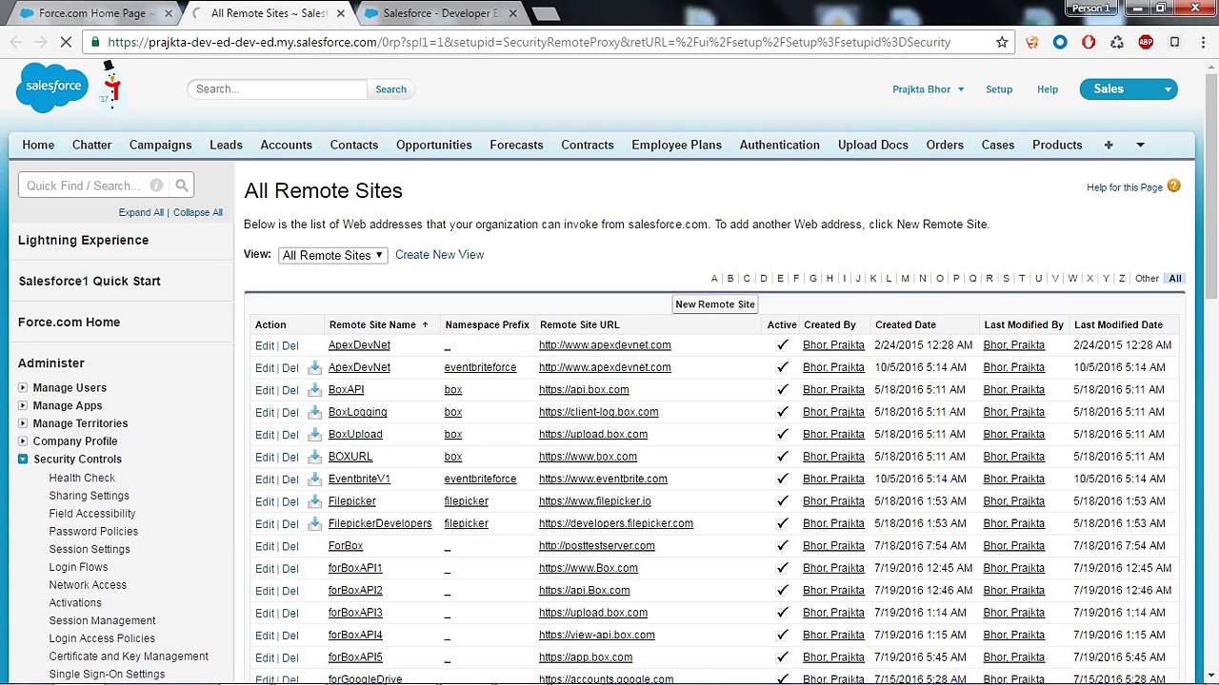
Task: Switch to the Employee Plans tab
Action: (x=676, y=145)
